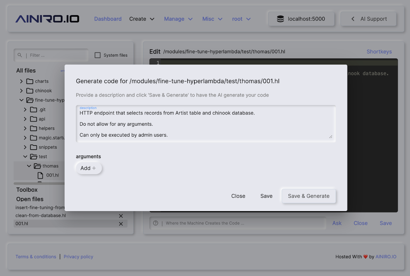The width and height of the screenshot is (410, 276).
Task: Click the heart icon in the footer
Action: (x=365, y=257)
